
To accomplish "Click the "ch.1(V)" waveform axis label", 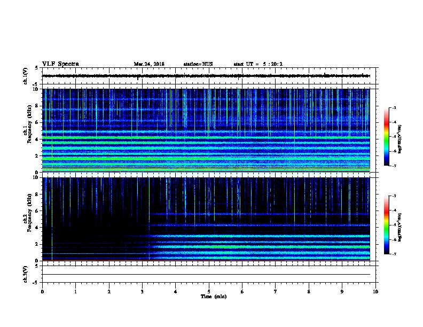I will tap(25, 76).
